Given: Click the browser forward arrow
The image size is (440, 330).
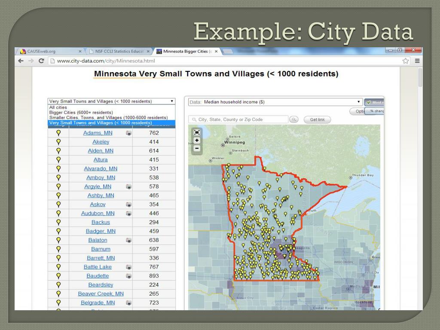Looking at the screenshot, I should click(x=31, y=61).
